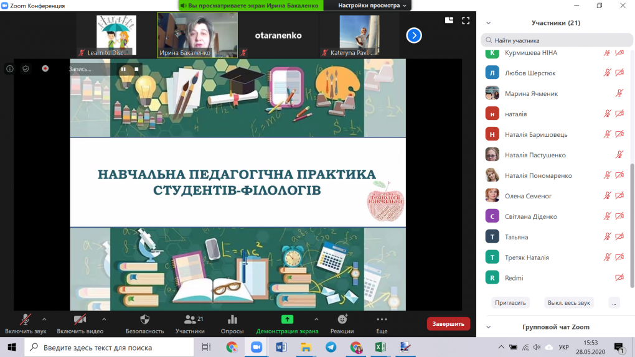Open File Explorer on taskbar

coord(306,347)
